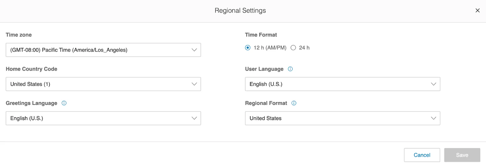Viewport: 486px width, 167px height.
Task: Click info icon beside Greetings Language
Action: pyautogui.click(x=64, y=103)
